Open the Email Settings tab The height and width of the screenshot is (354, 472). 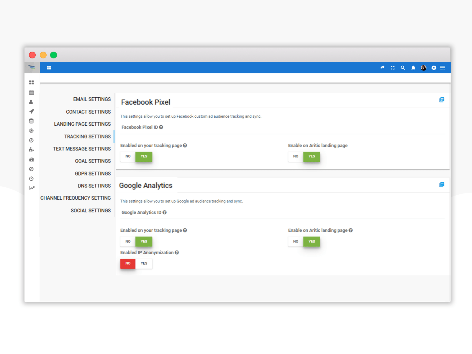[92, 99]
